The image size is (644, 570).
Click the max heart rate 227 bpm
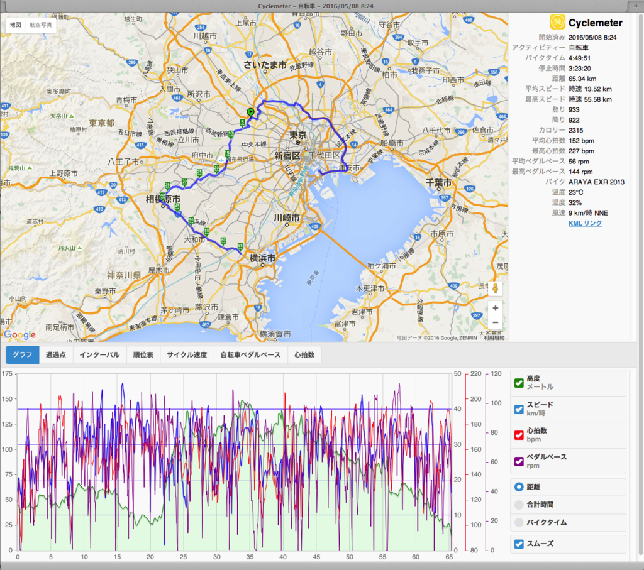(581, 151)
